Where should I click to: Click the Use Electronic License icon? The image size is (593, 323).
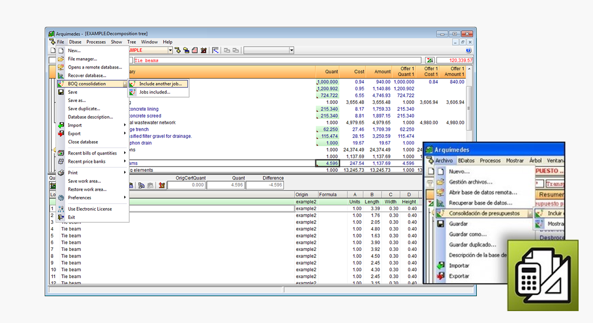[x=61, y=209]
